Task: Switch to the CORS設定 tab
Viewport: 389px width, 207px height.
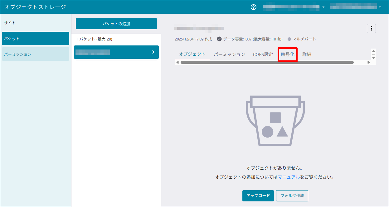Action: [263, 54]
